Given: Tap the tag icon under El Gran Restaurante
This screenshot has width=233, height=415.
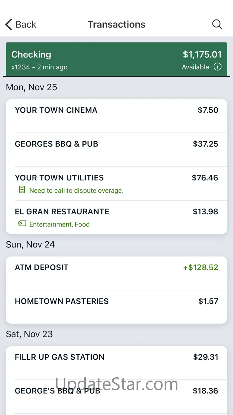Looking at the screenshot, I should [22, 224].
